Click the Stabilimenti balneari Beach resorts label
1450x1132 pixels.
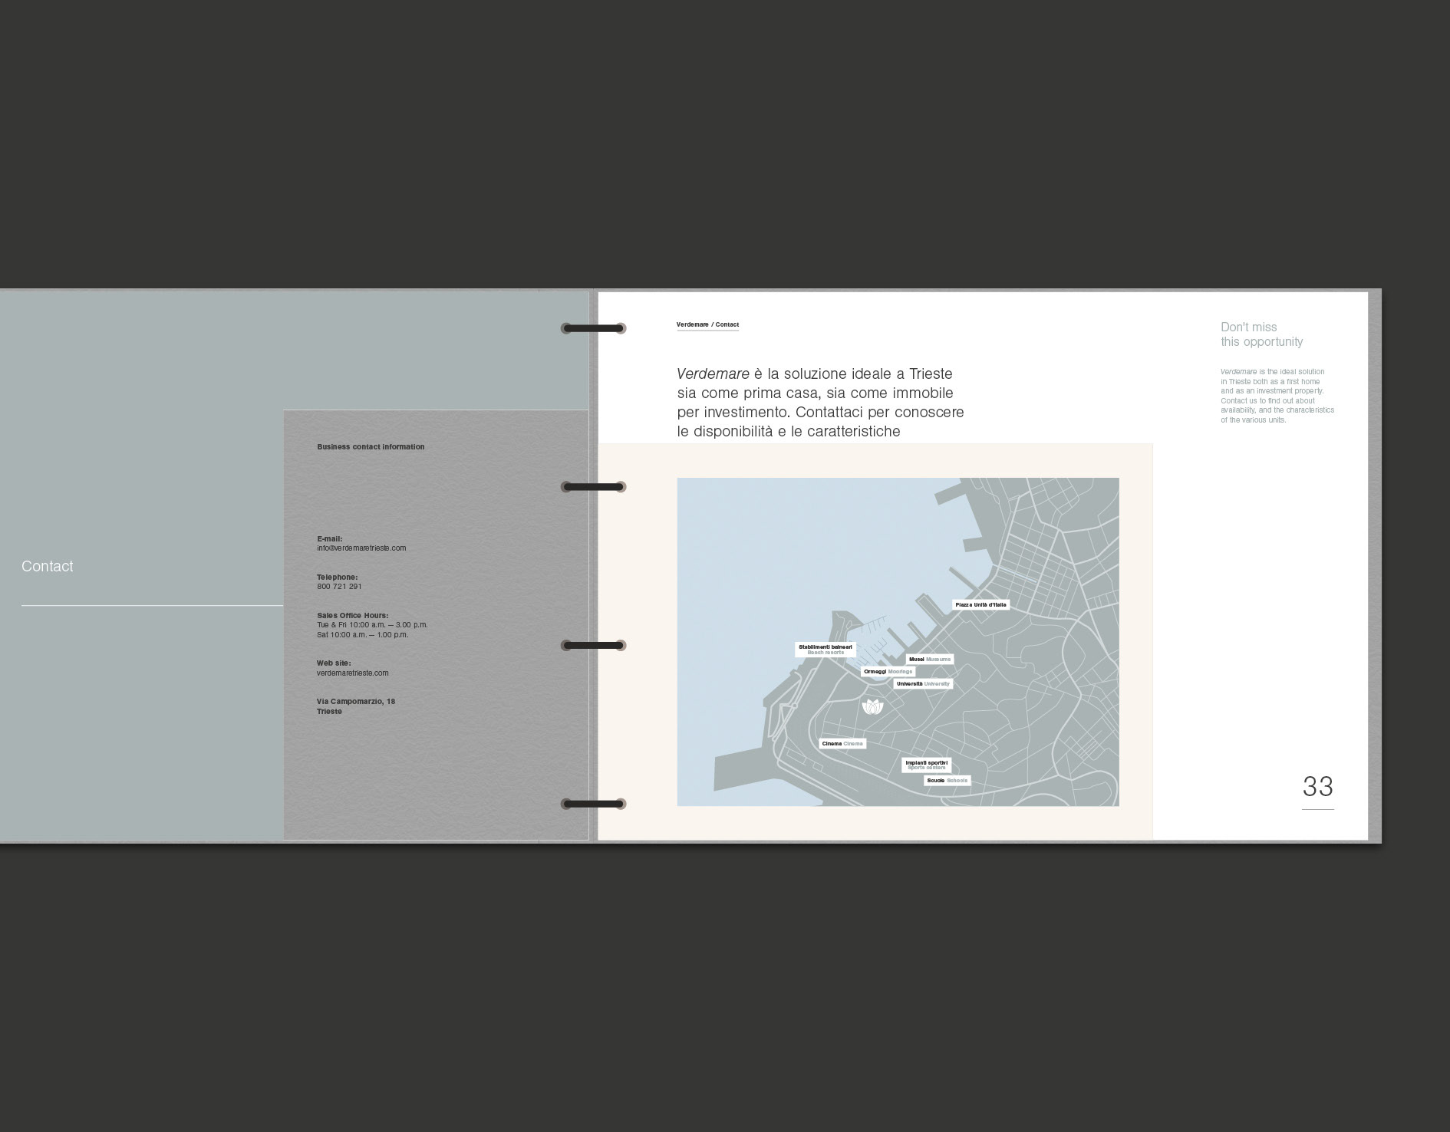click(826, 650)
